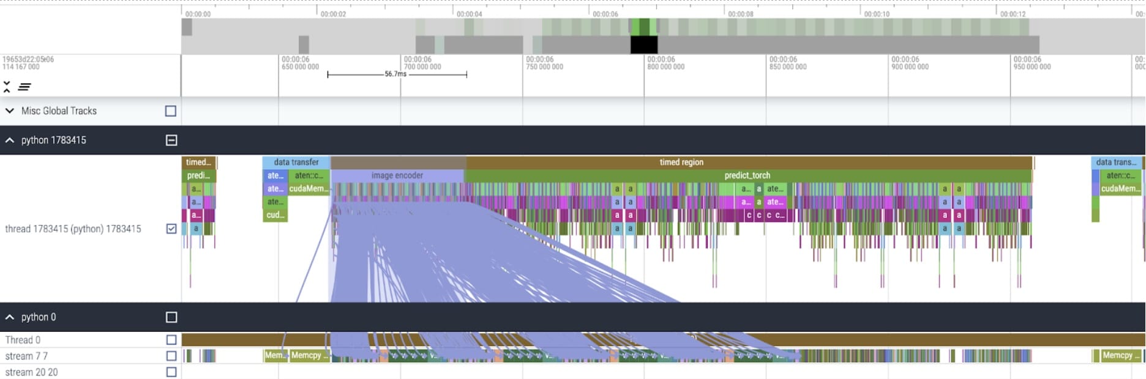The height and width of the screenshot is (379, 1146).
Task: Select the stream 7 7 checkbox
Action: click(x=171, y=356)
